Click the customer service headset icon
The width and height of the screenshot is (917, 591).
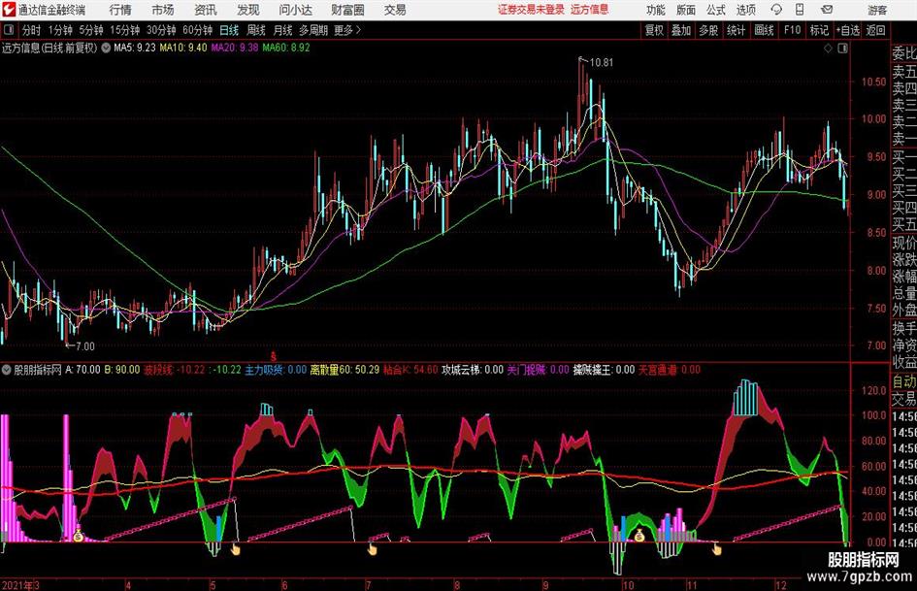[x=776, y=10]
